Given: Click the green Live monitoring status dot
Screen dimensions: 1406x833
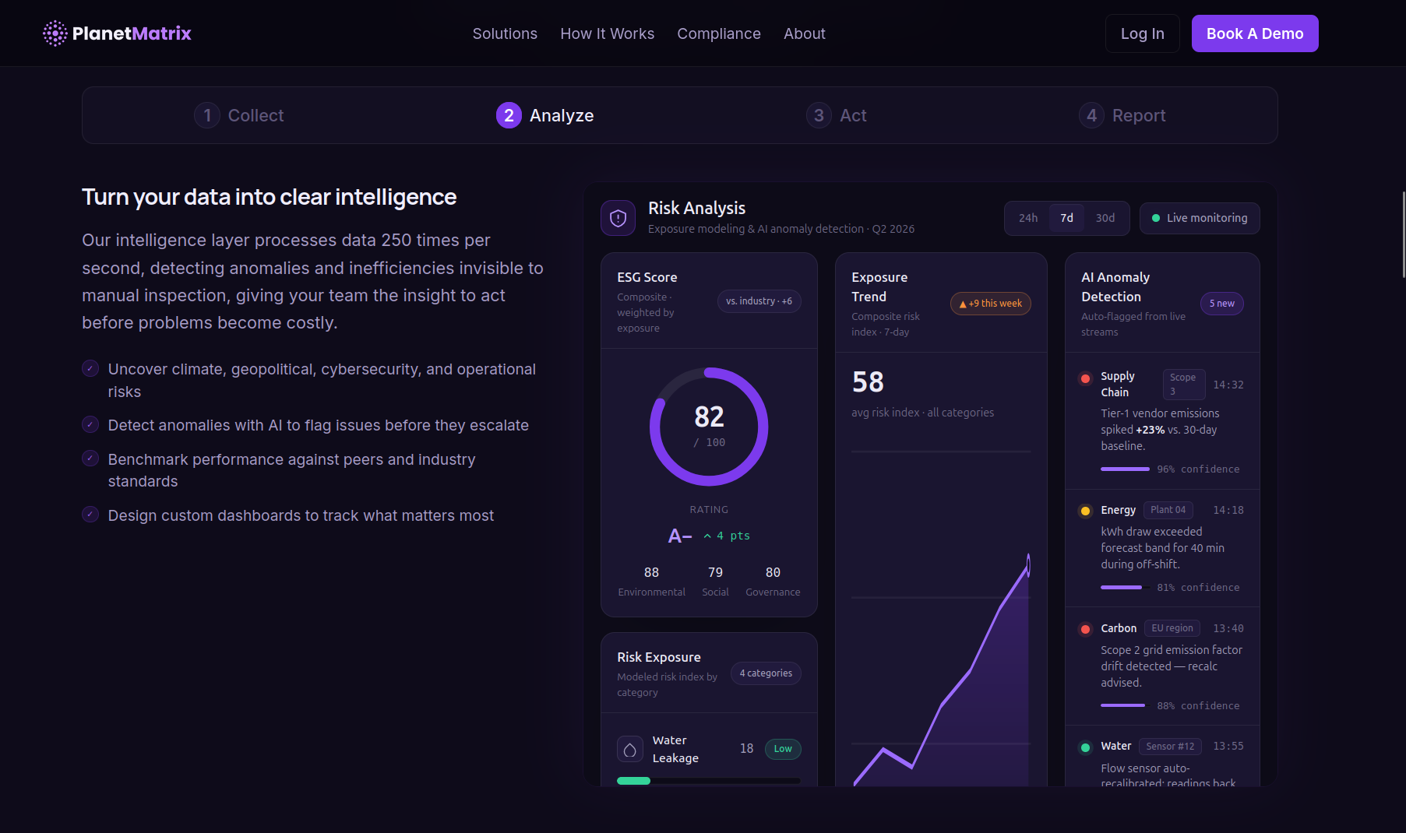Looking at the screenshot, I should [x=1156, y=218].
